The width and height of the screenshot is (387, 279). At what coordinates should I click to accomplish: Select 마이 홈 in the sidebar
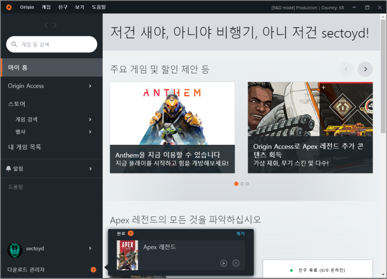[52, 67]
